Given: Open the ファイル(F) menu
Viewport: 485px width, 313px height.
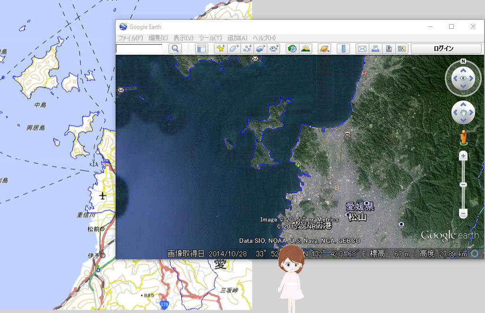Looking at the screenshot, I should 130,38.
